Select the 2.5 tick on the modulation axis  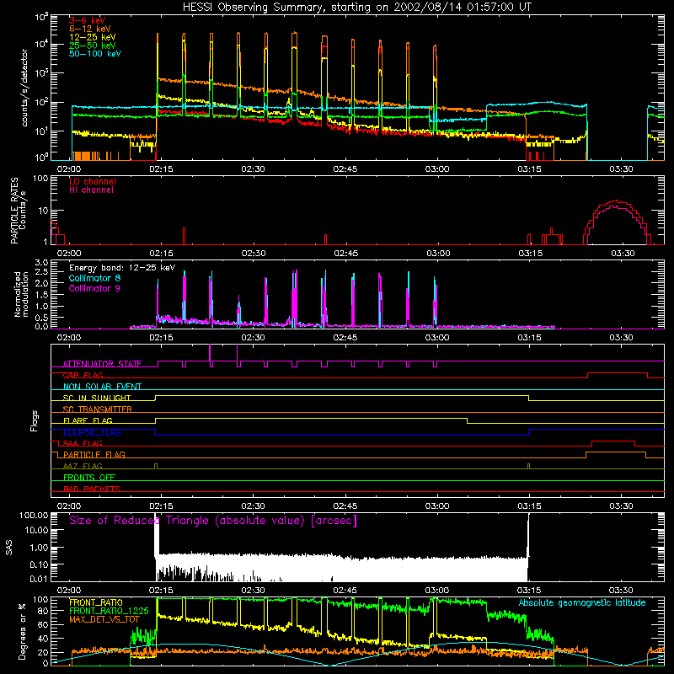click(41, 271)
